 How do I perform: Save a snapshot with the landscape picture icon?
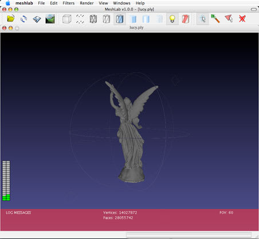click(50, 19)
